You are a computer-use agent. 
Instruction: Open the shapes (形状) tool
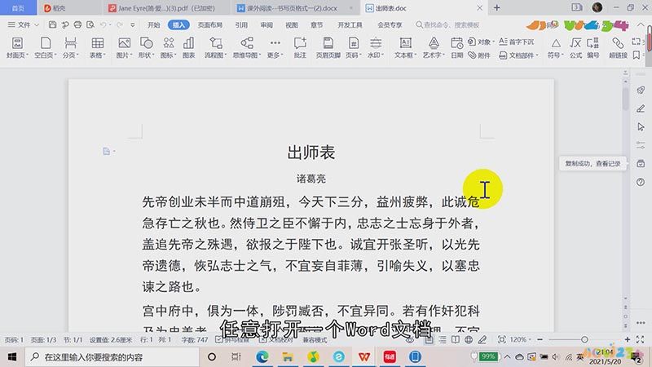coord(147,47)
